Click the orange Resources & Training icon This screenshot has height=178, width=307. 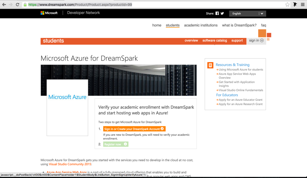pos(210,65)
